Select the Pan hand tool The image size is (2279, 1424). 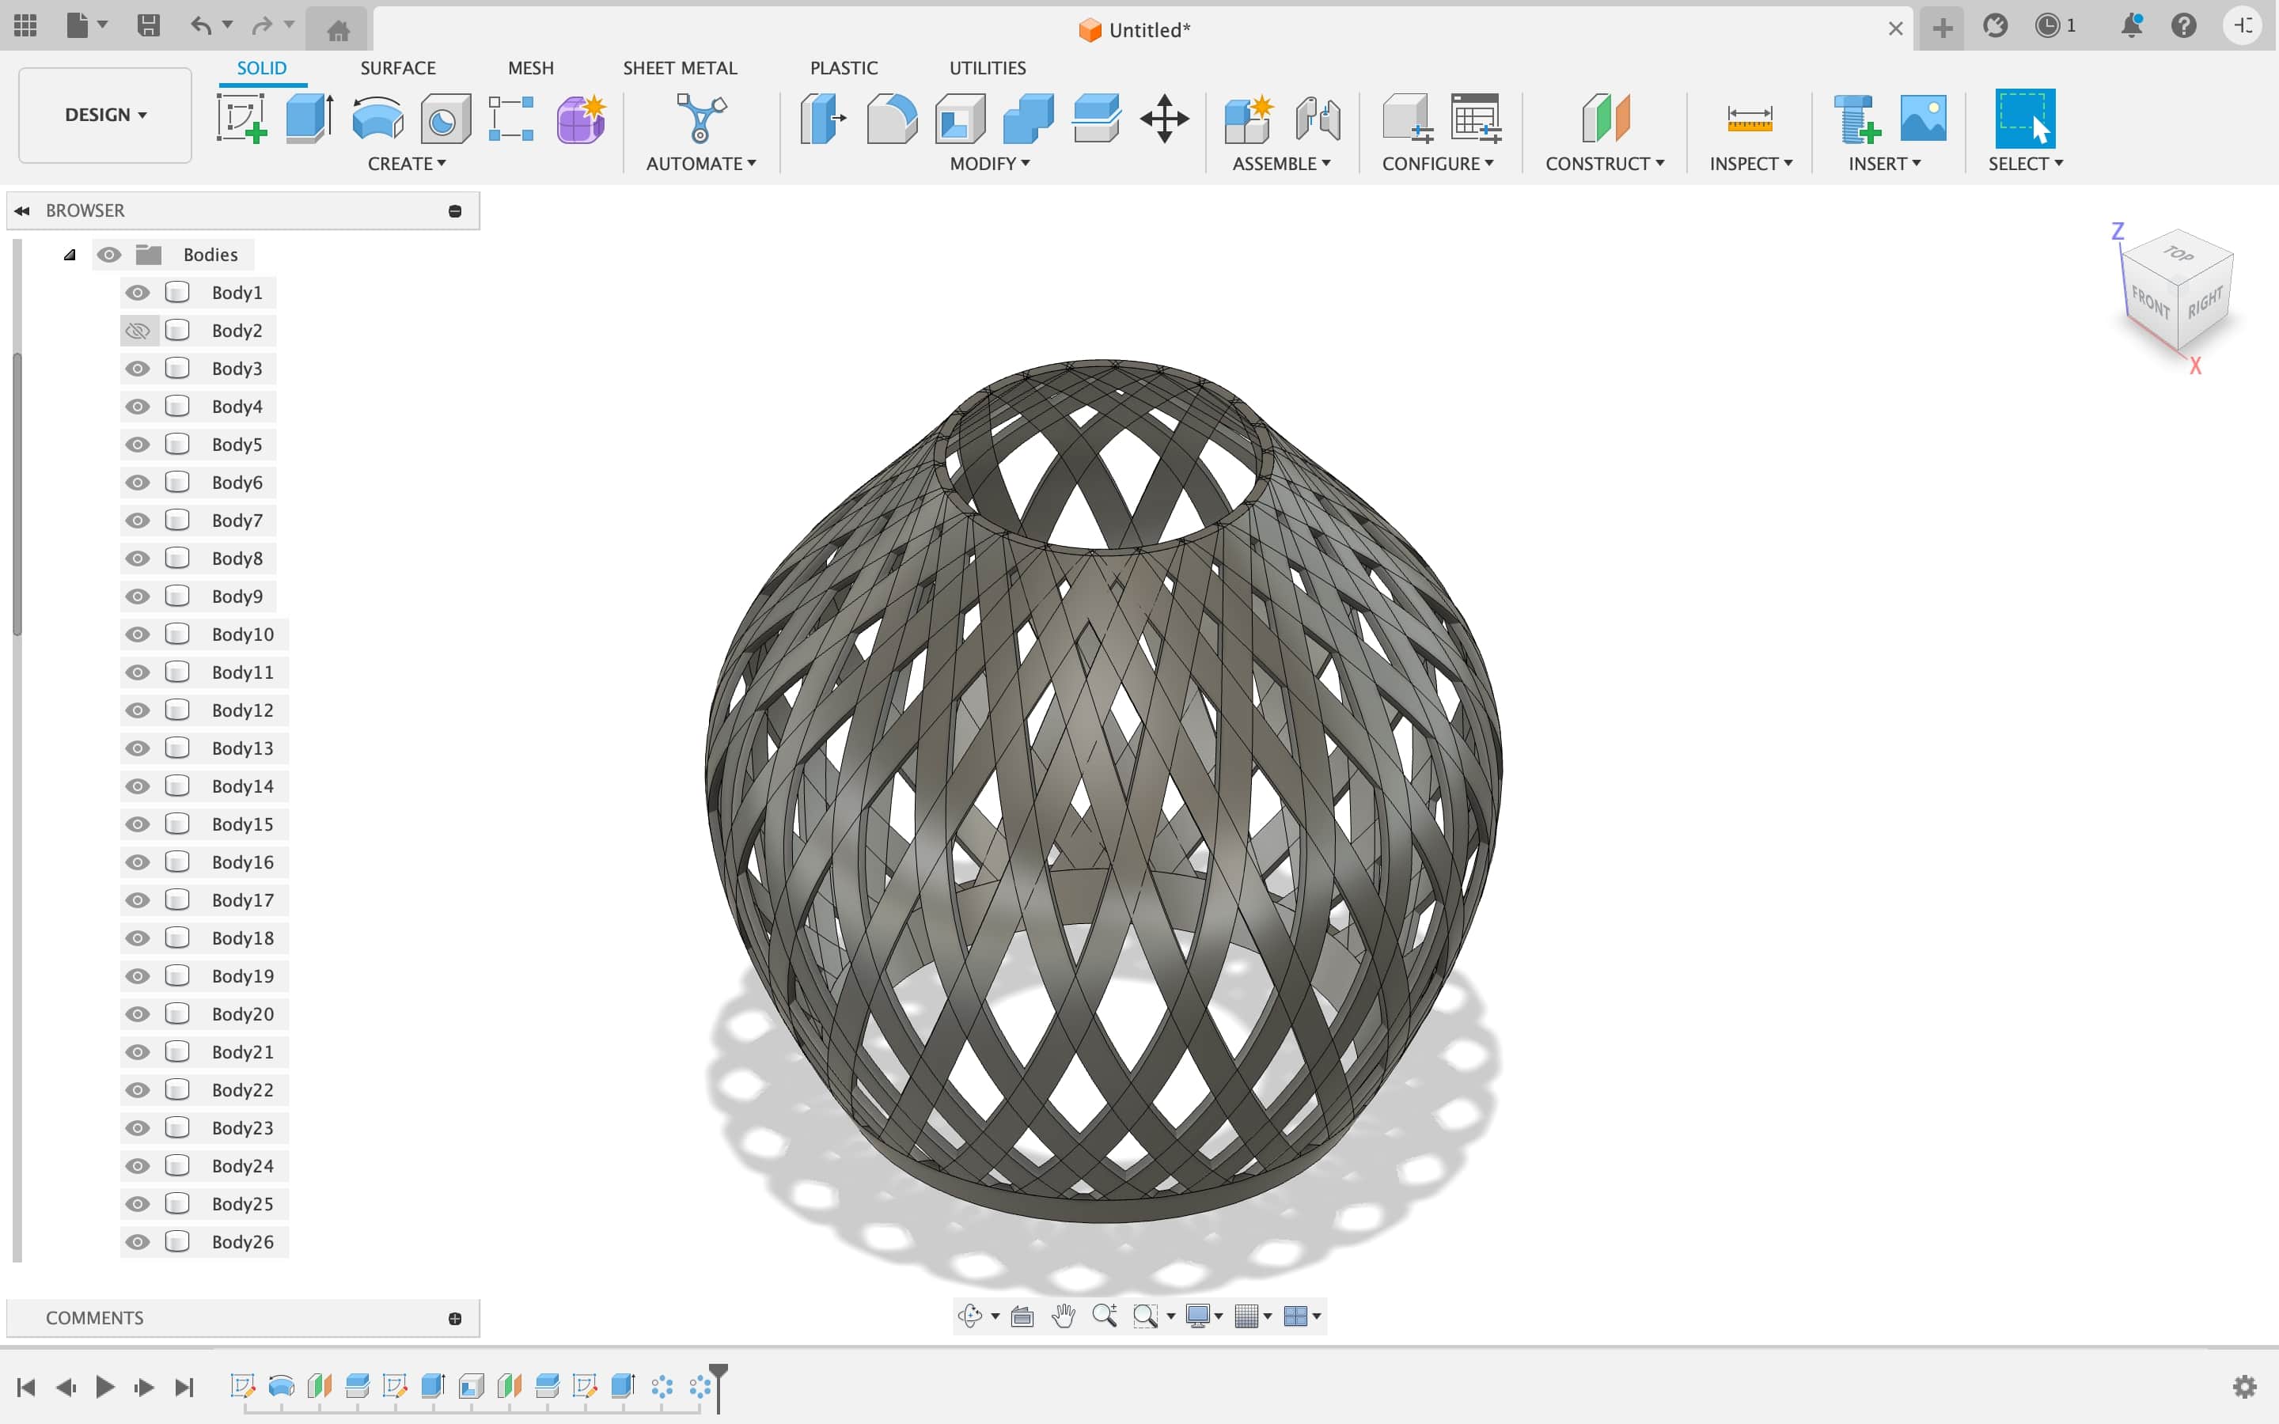1064,1315
